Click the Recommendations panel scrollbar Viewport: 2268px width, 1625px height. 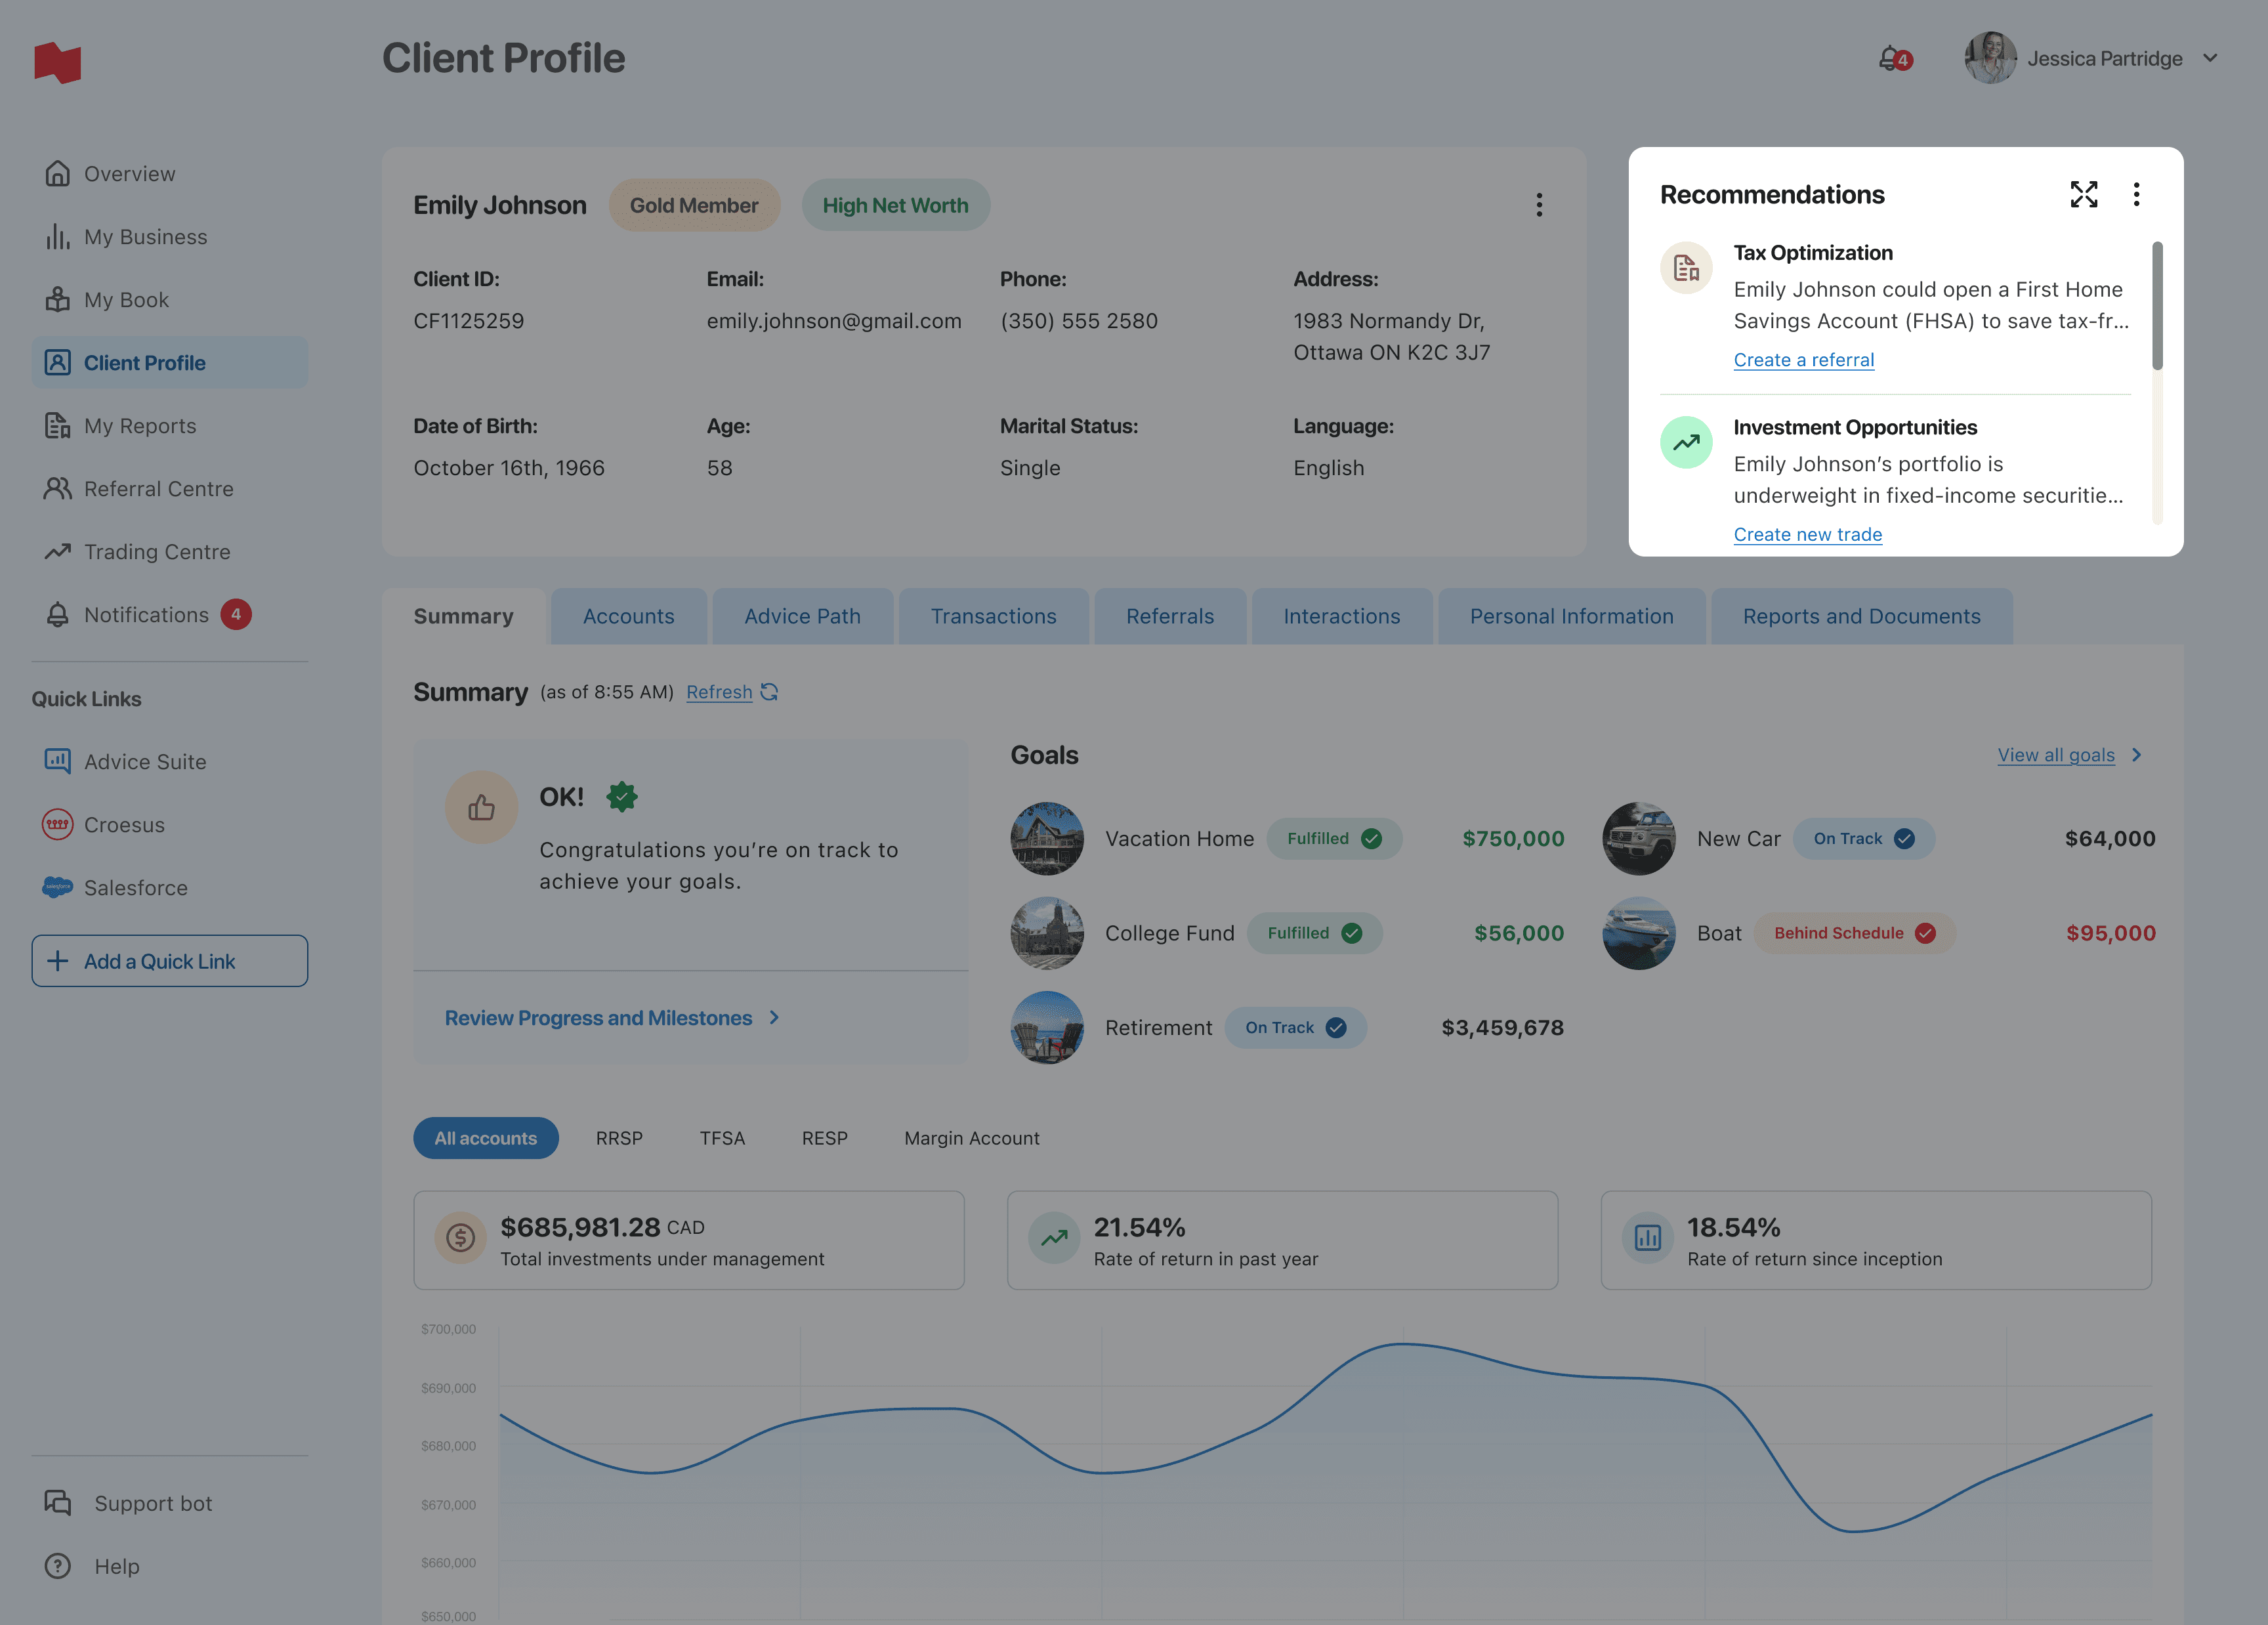(2157, 306)
